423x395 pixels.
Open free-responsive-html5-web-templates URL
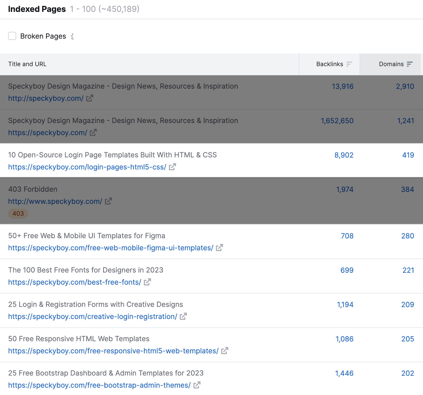[x=113, y=351]
